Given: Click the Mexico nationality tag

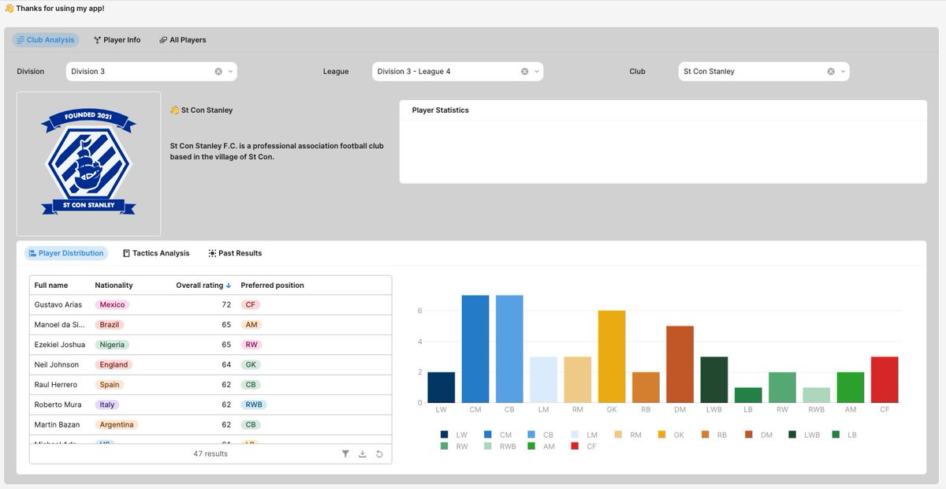Looking at the screenshot, I should click(112, 304).
